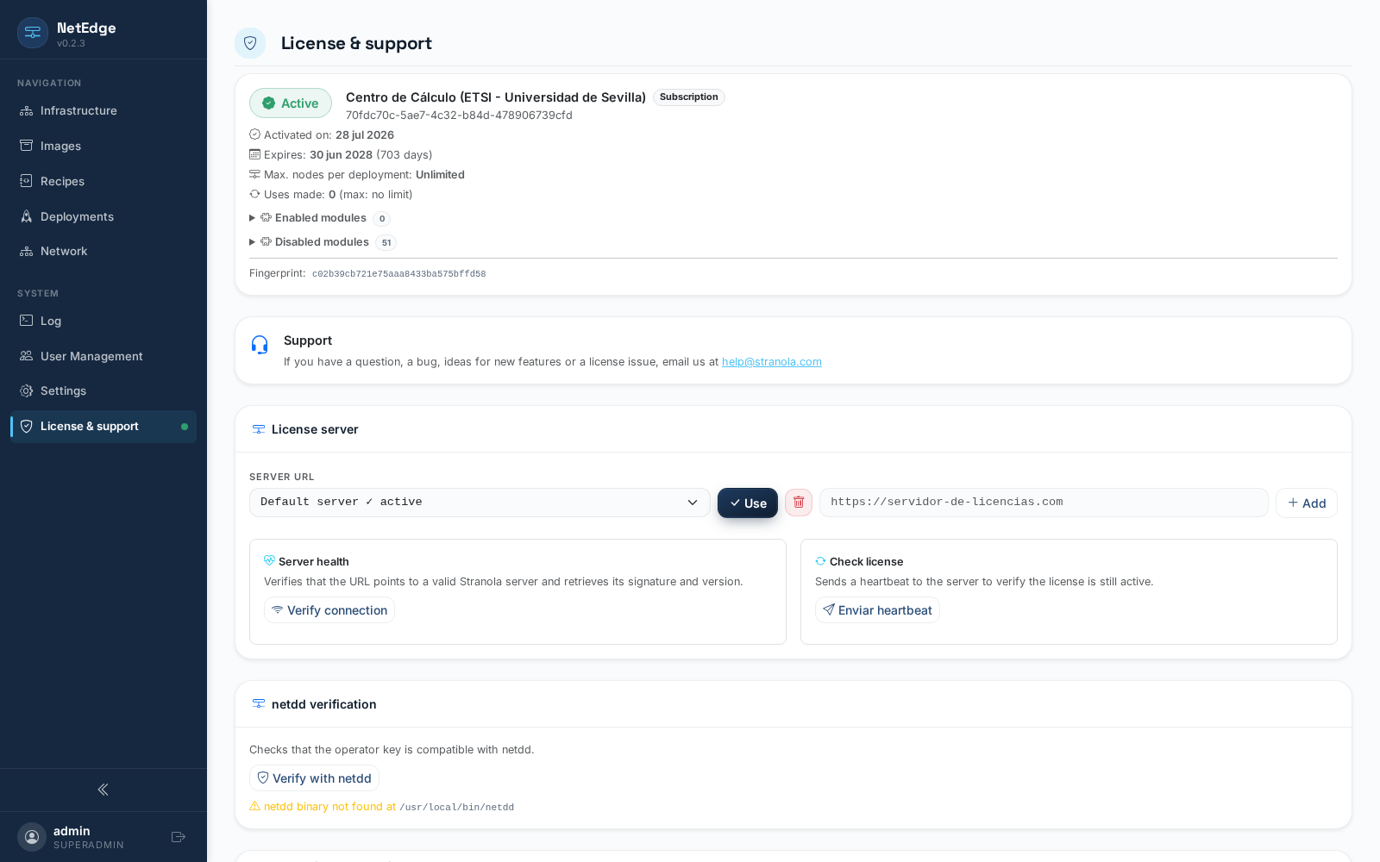Collapse the sidebar with double chevron
The height and width of the screenshot is (862, 1380).
tap(103, 790)
